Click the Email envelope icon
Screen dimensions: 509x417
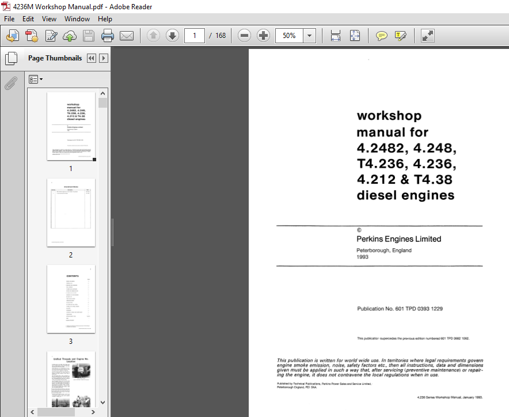pos(127,36)
